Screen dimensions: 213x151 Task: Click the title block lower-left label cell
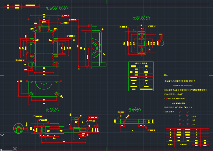170,145
